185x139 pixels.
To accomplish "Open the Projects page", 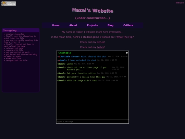I will tap(92, 25).
